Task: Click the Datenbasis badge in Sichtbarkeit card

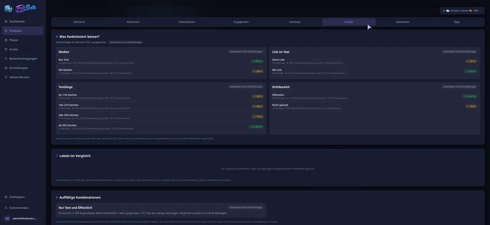Action: point(459,87)
